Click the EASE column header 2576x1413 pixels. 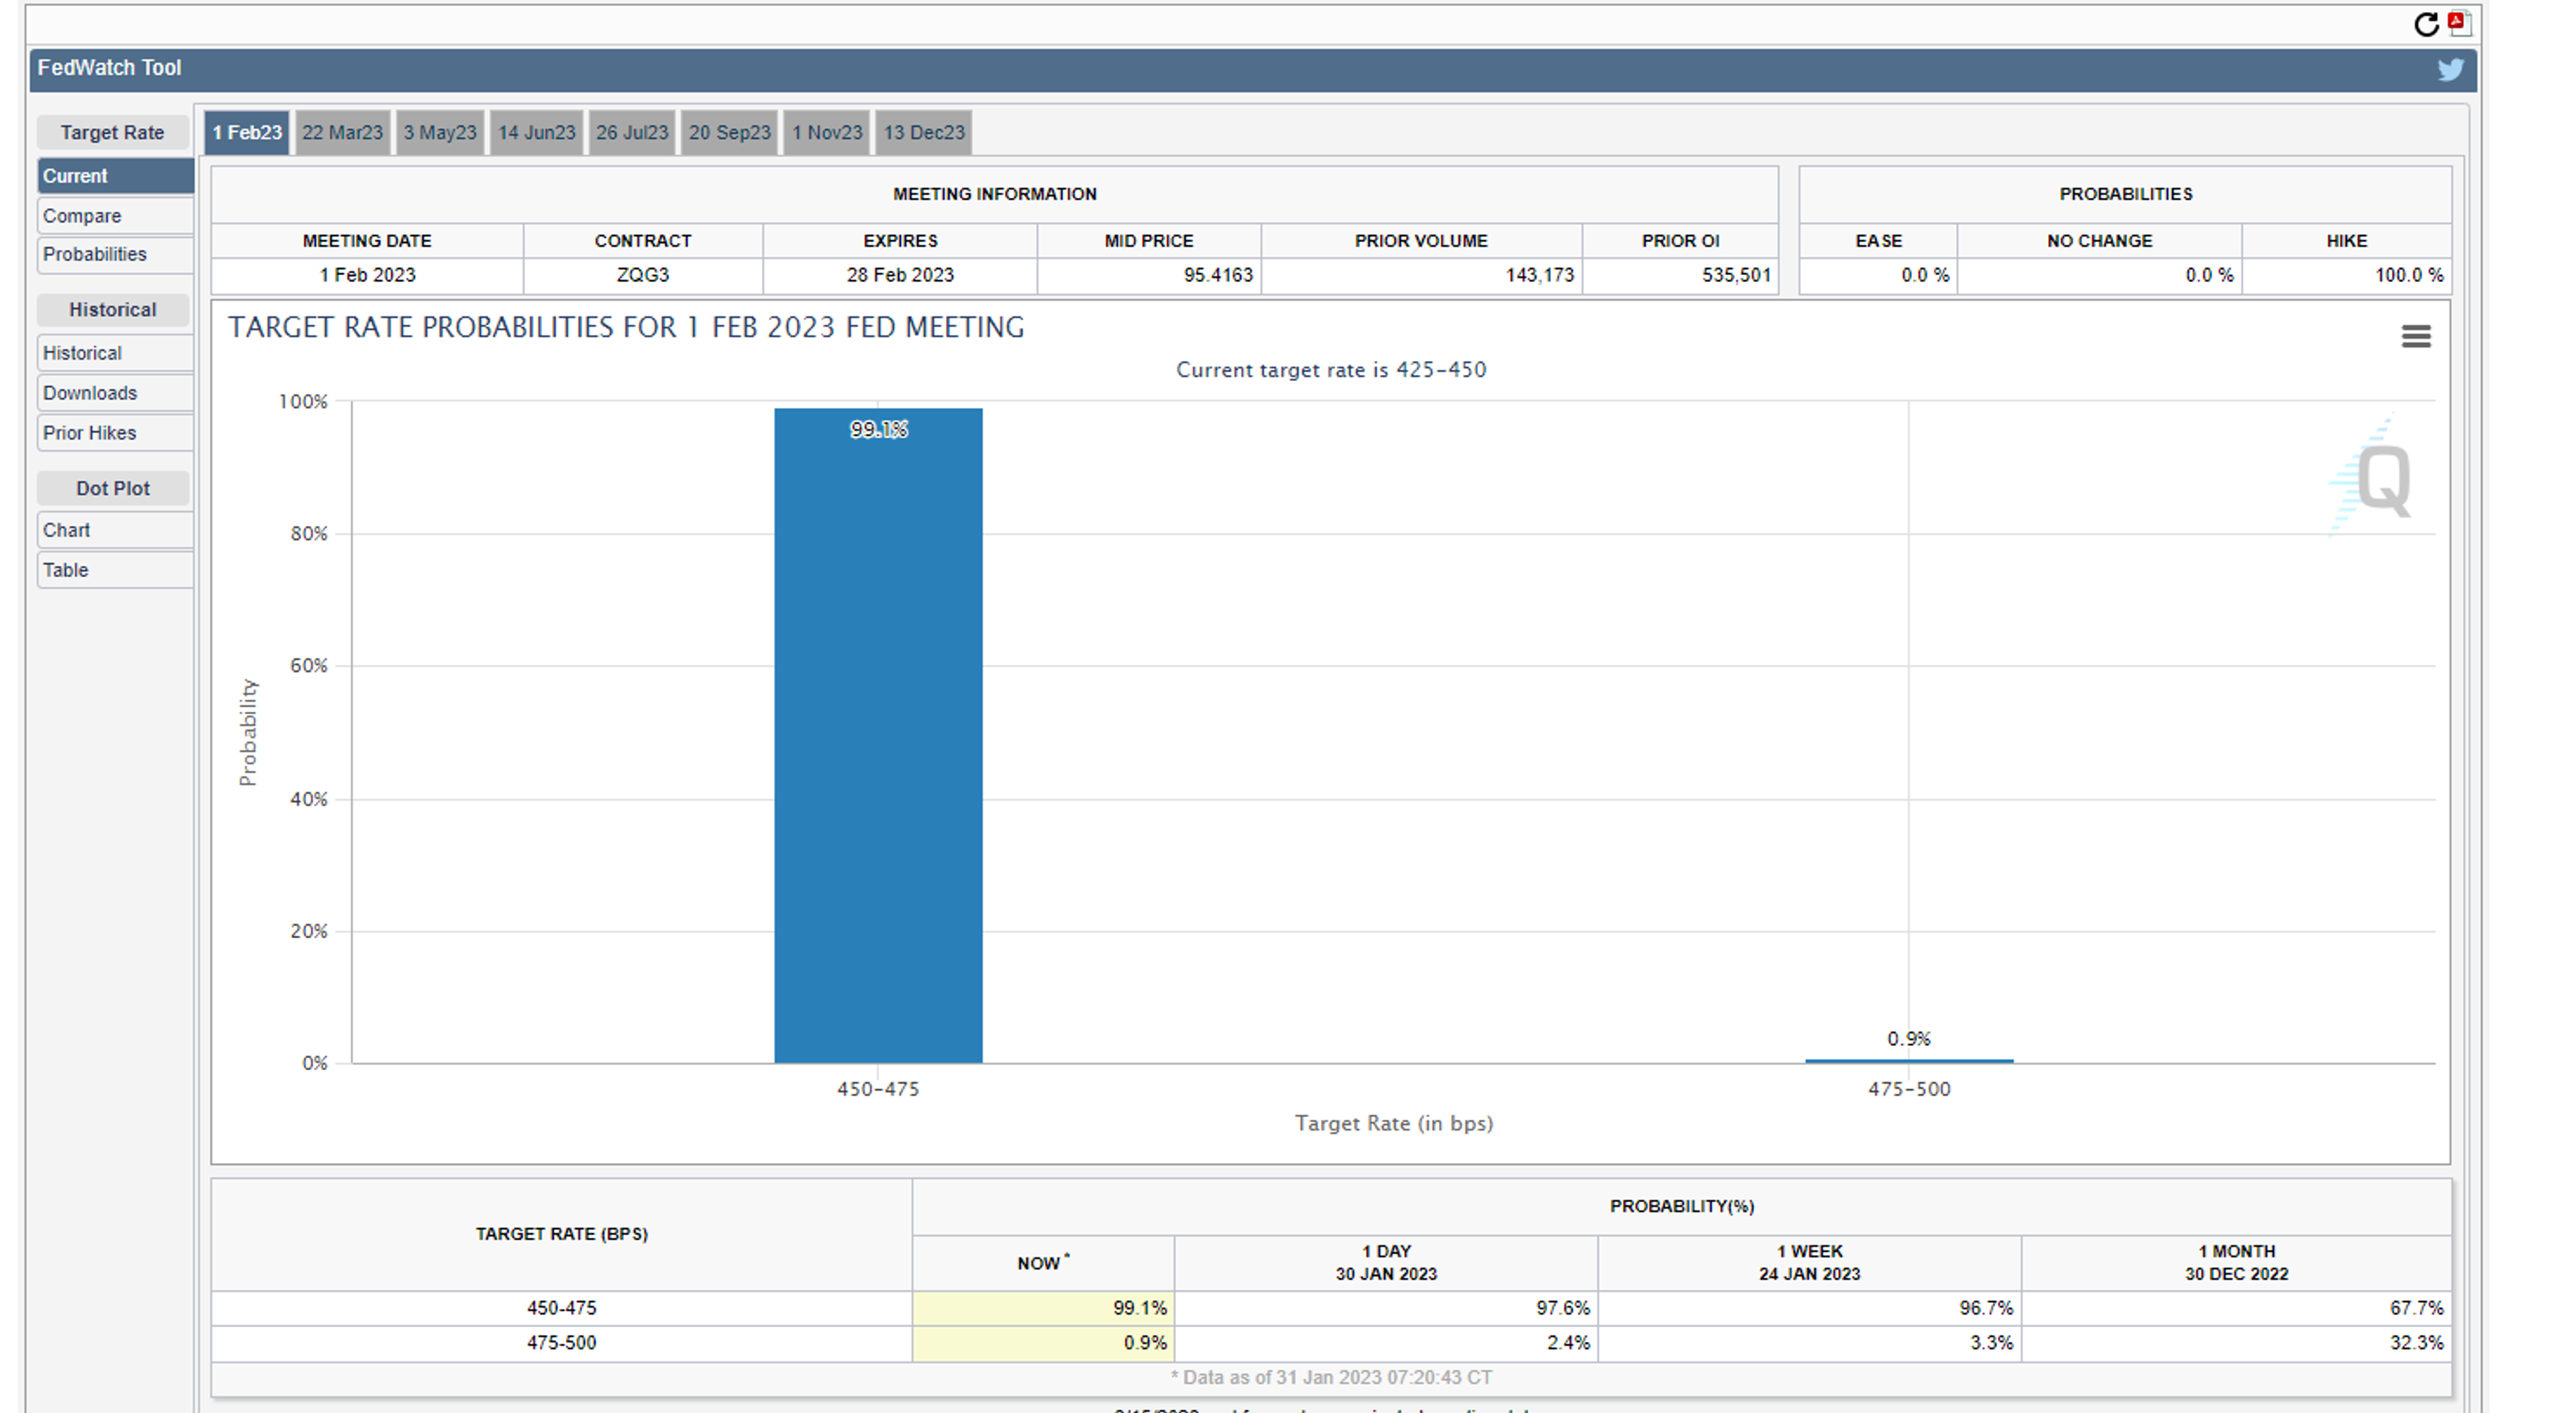click(x=1878, y=241)
